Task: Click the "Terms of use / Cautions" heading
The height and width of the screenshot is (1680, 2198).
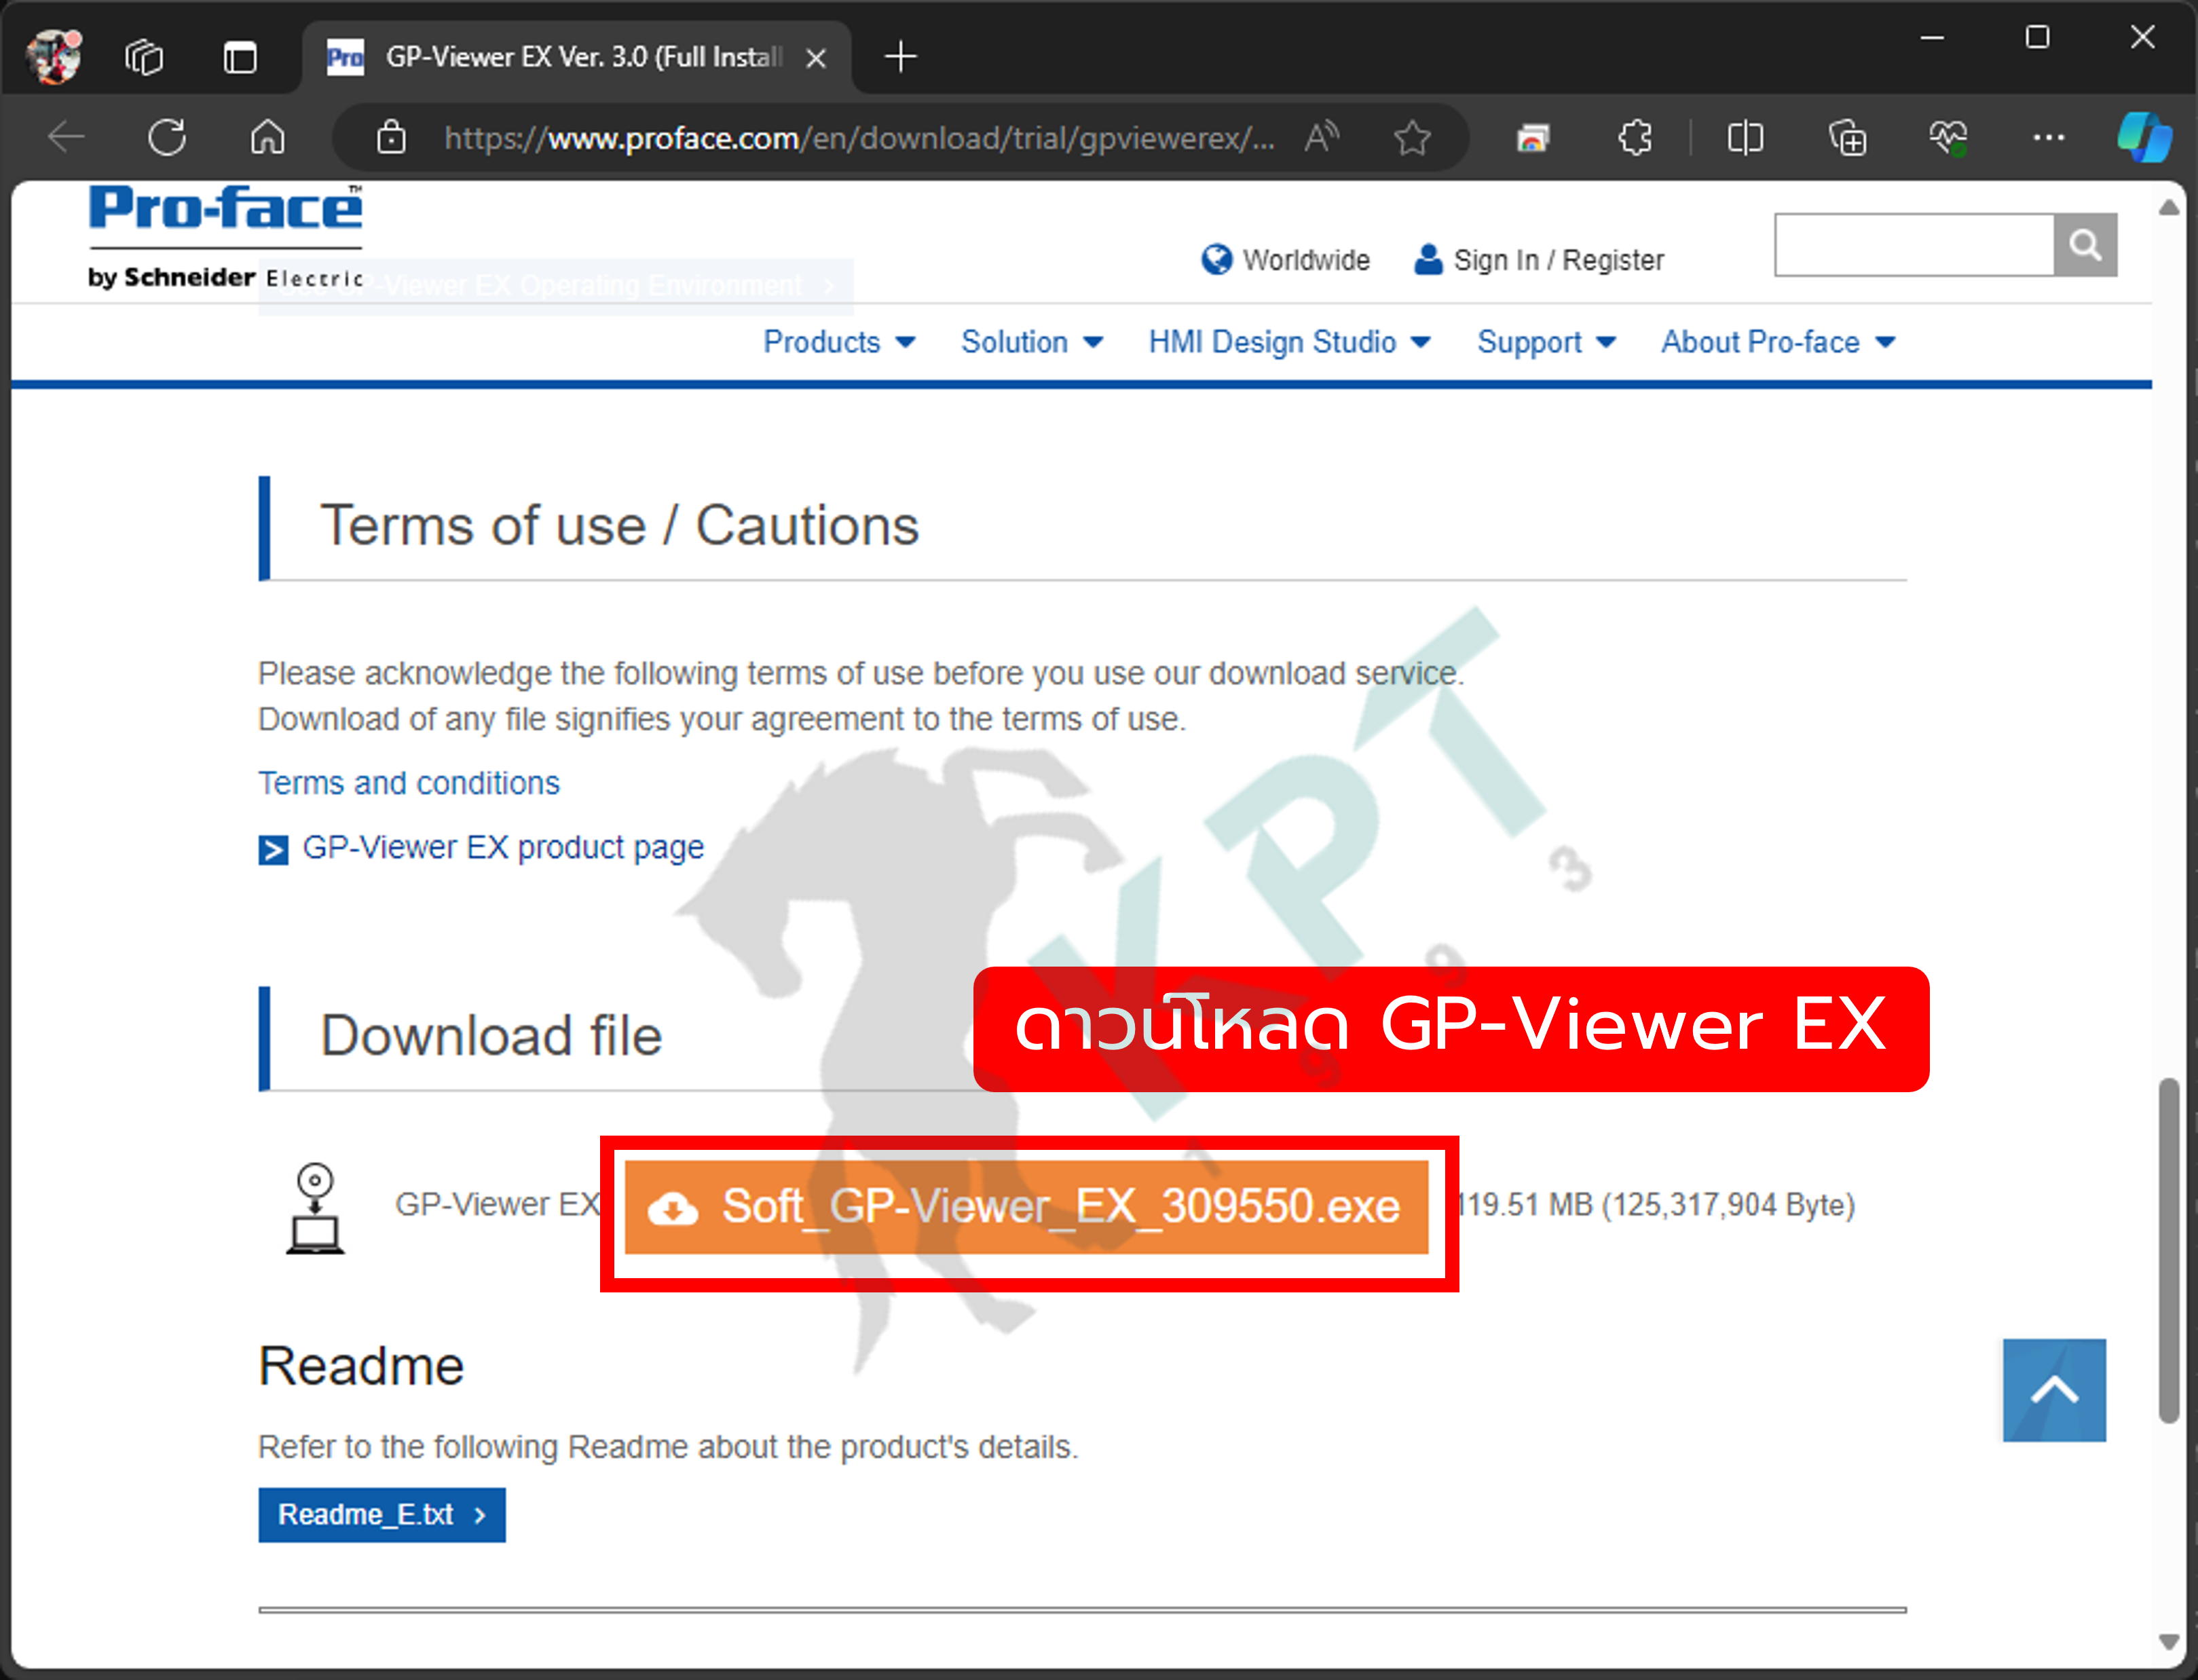Action: (x=619, y=526)
